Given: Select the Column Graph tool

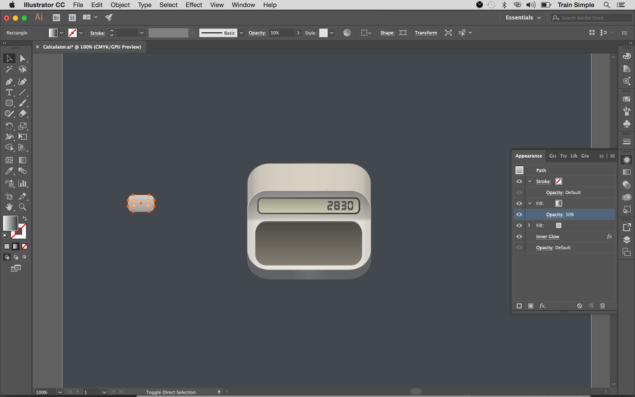Looking at the screenshot, I should pyautogui.click(x=22, y=183).
